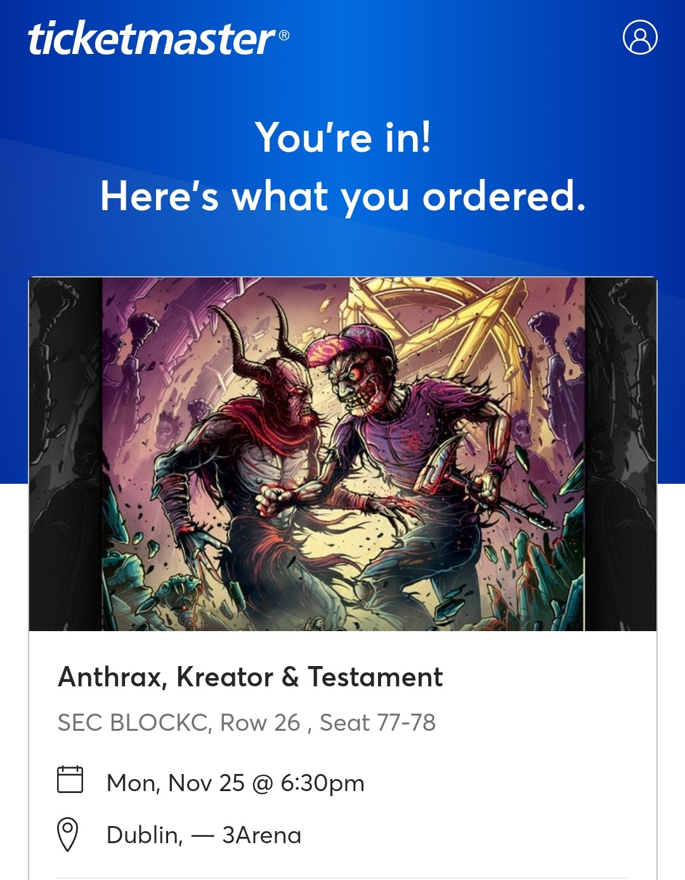Open the event artwork image
The height and width of the screenshot is (880, 685).
pos(342,454)
